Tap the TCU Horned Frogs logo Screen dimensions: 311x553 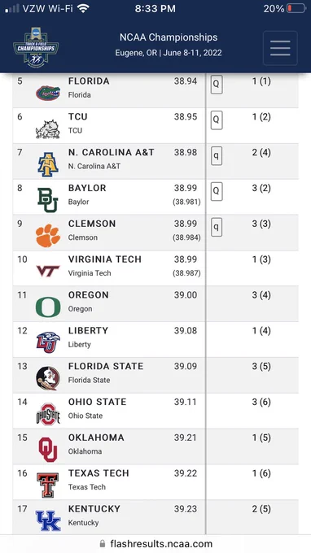(x=48, y=129)
